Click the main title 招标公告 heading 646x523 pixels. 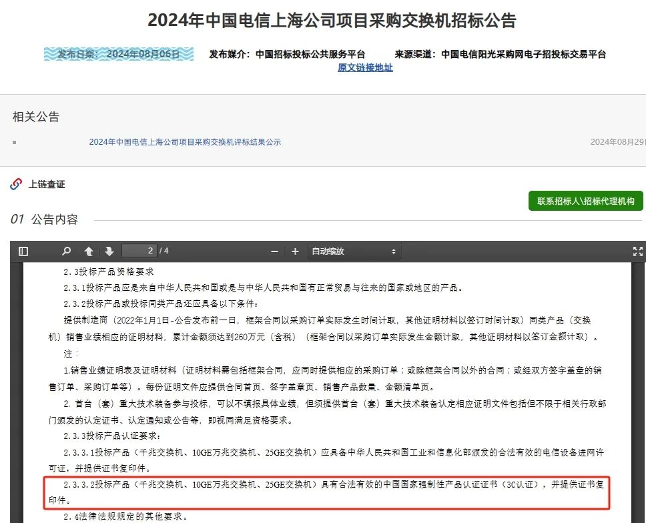(x=332, y=20)
